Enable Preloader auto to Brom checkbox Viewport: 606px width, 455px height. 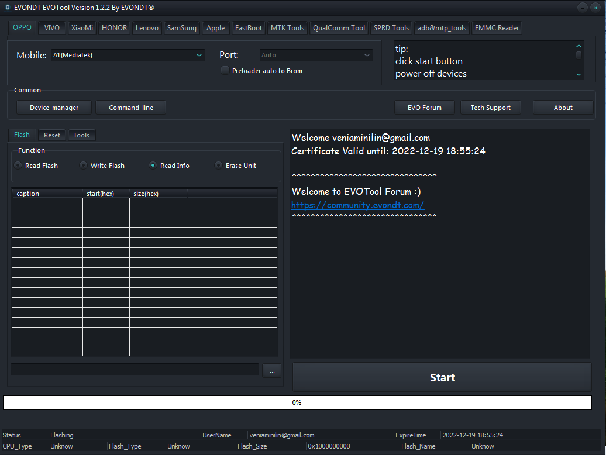pos(225,71)
